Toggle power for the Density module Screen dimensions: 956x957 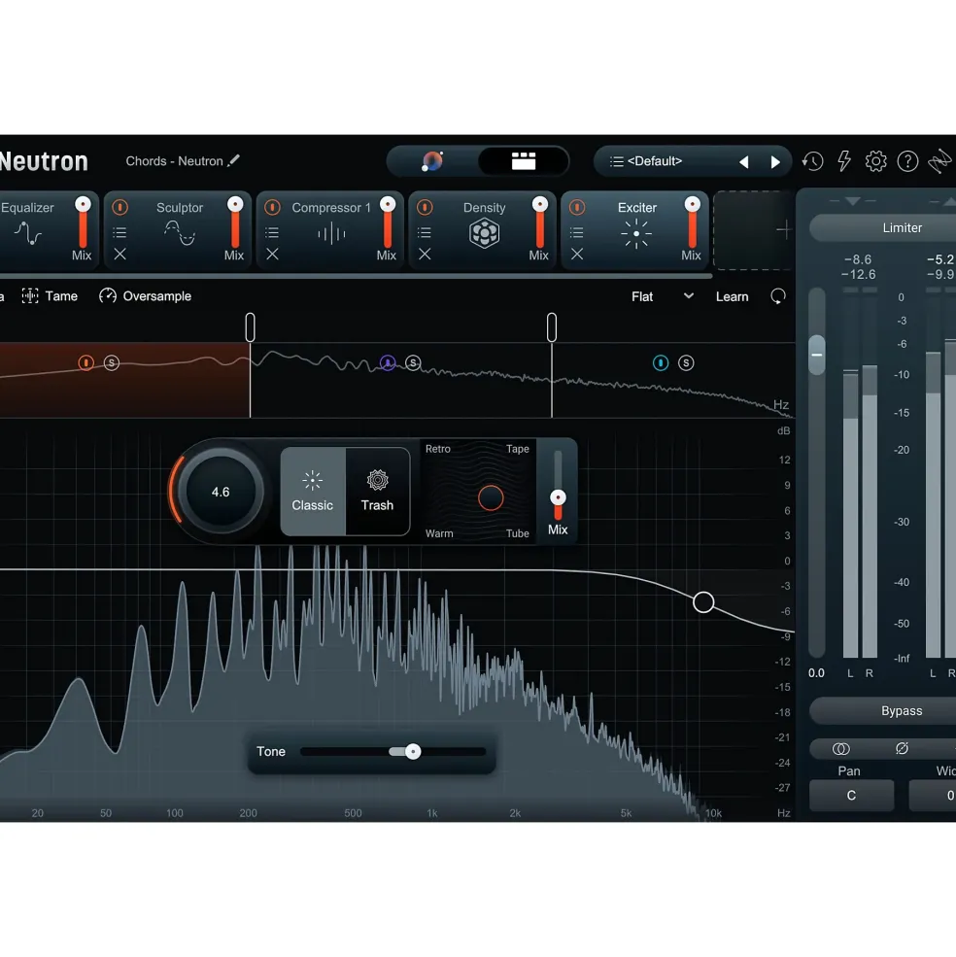click(425, 208)
